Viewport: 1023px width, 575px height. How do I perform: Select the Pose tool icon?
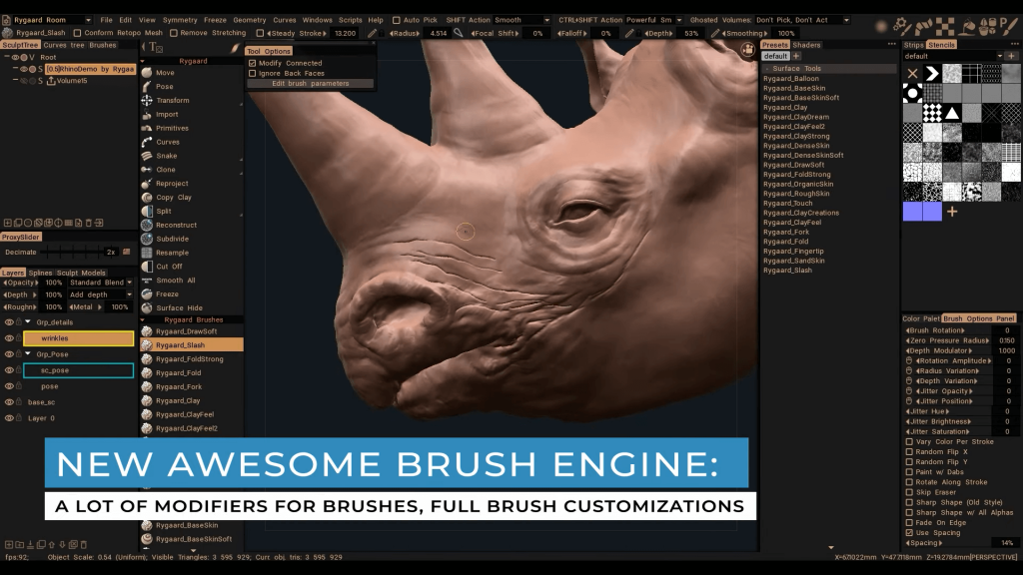click(x=147, y=86)
